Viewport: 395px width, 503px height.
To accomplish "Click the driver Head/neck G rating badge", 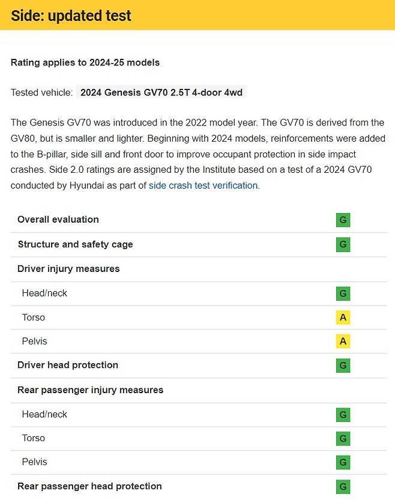I will tap(343, 294).
